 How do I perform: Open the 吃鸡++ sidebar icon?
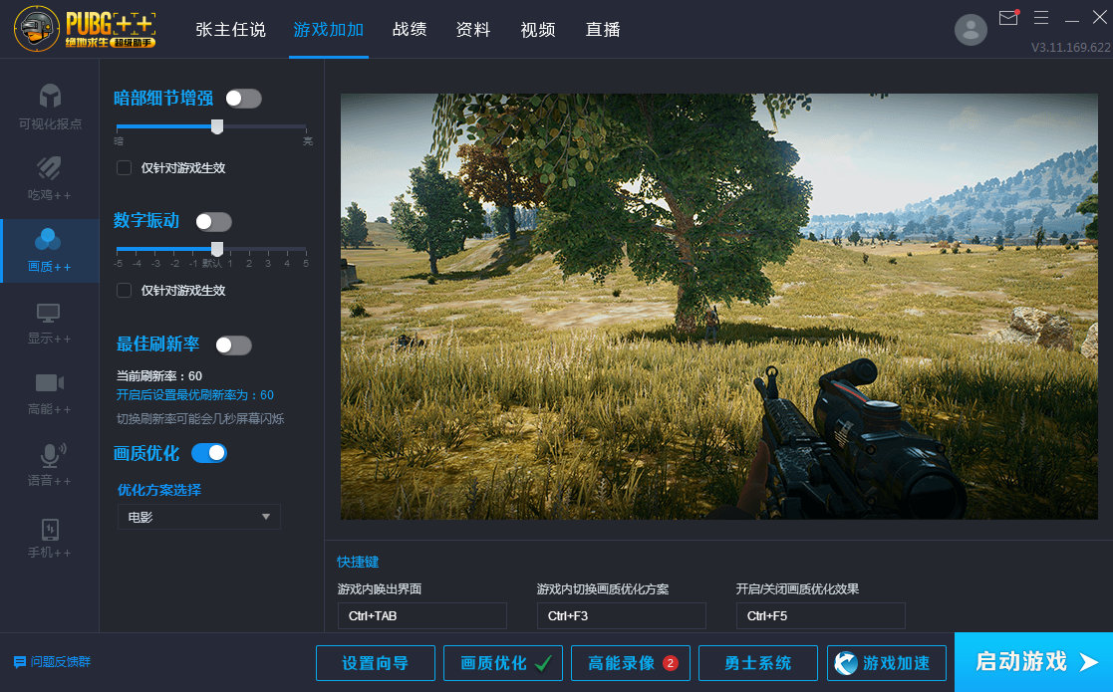(x=49, y=168)
